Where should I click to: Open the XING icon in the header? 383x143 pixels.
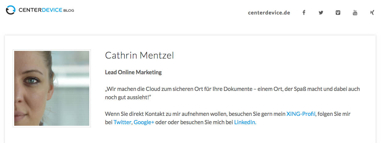(372, 13)
